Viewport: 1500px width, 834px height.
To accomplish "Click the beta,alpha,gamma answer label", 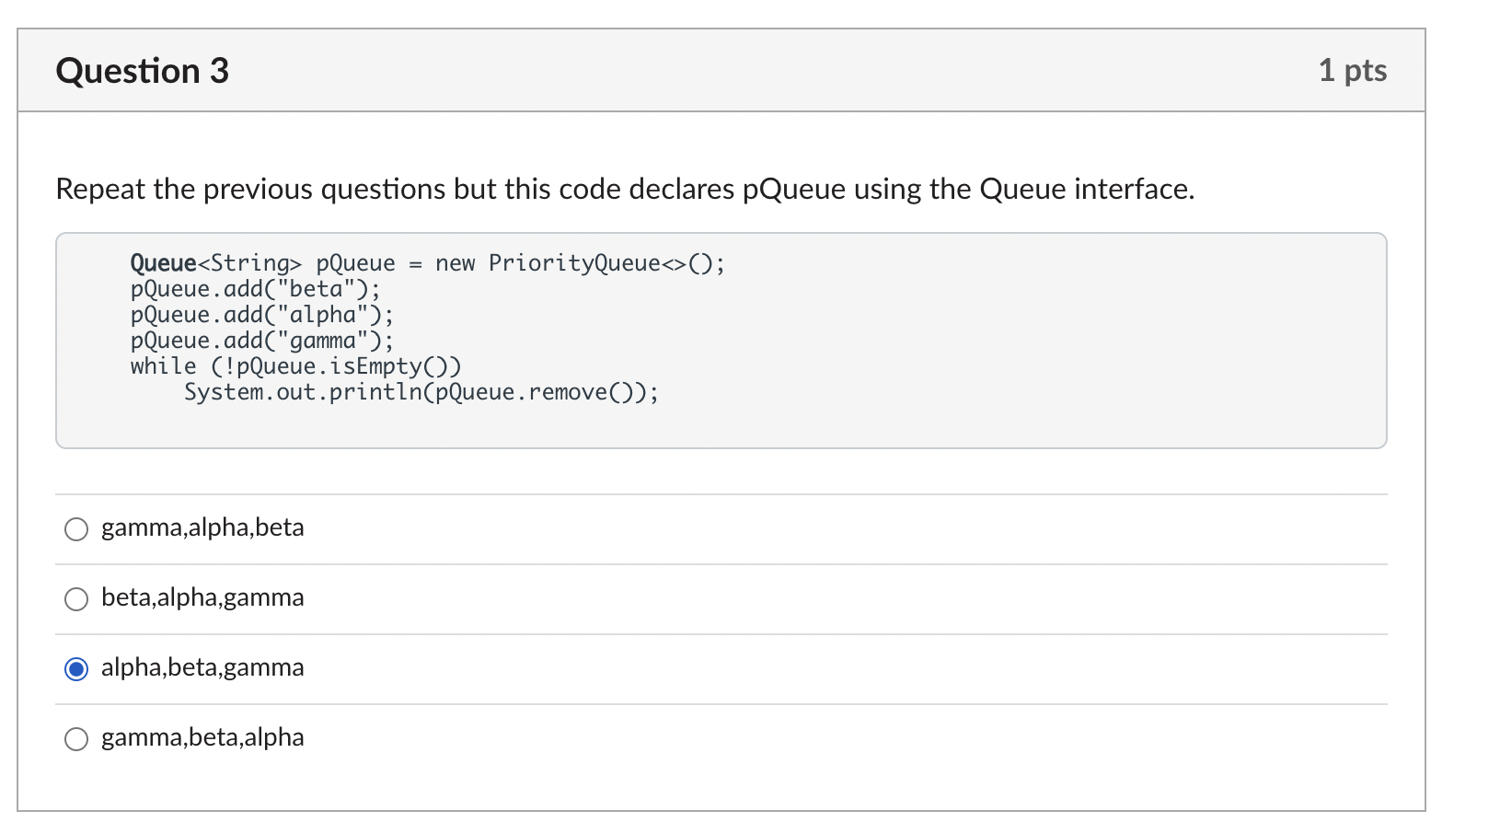I will [202, 597].
